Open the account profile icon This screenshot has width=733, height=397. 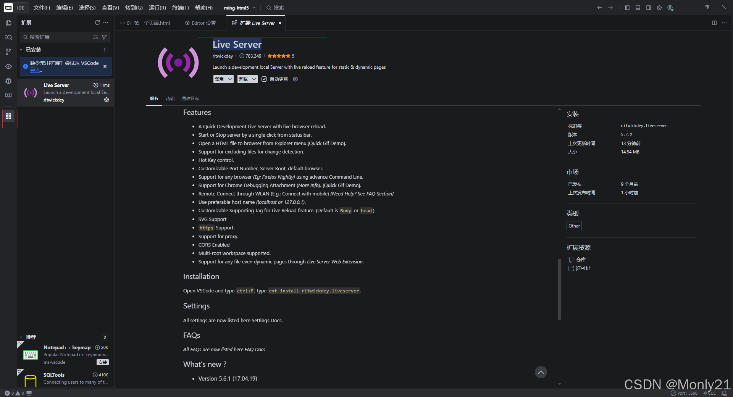point(670,8)
